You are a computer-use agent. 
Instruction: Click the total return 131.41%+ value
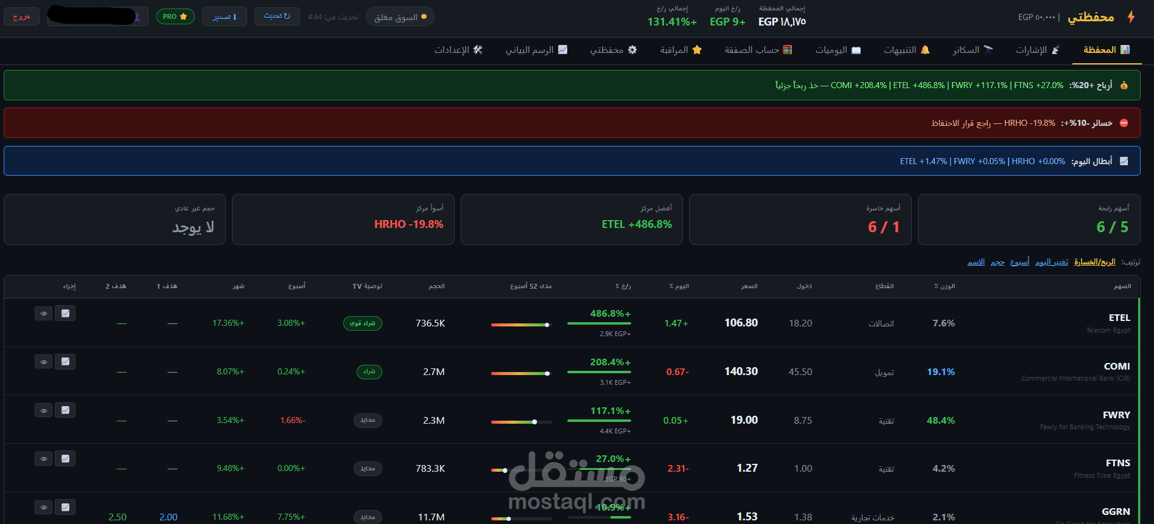672,22
